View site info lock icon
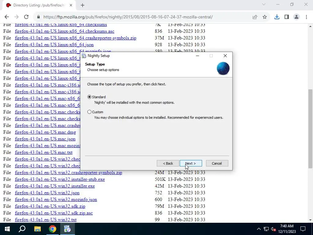 tap(39, 17)
